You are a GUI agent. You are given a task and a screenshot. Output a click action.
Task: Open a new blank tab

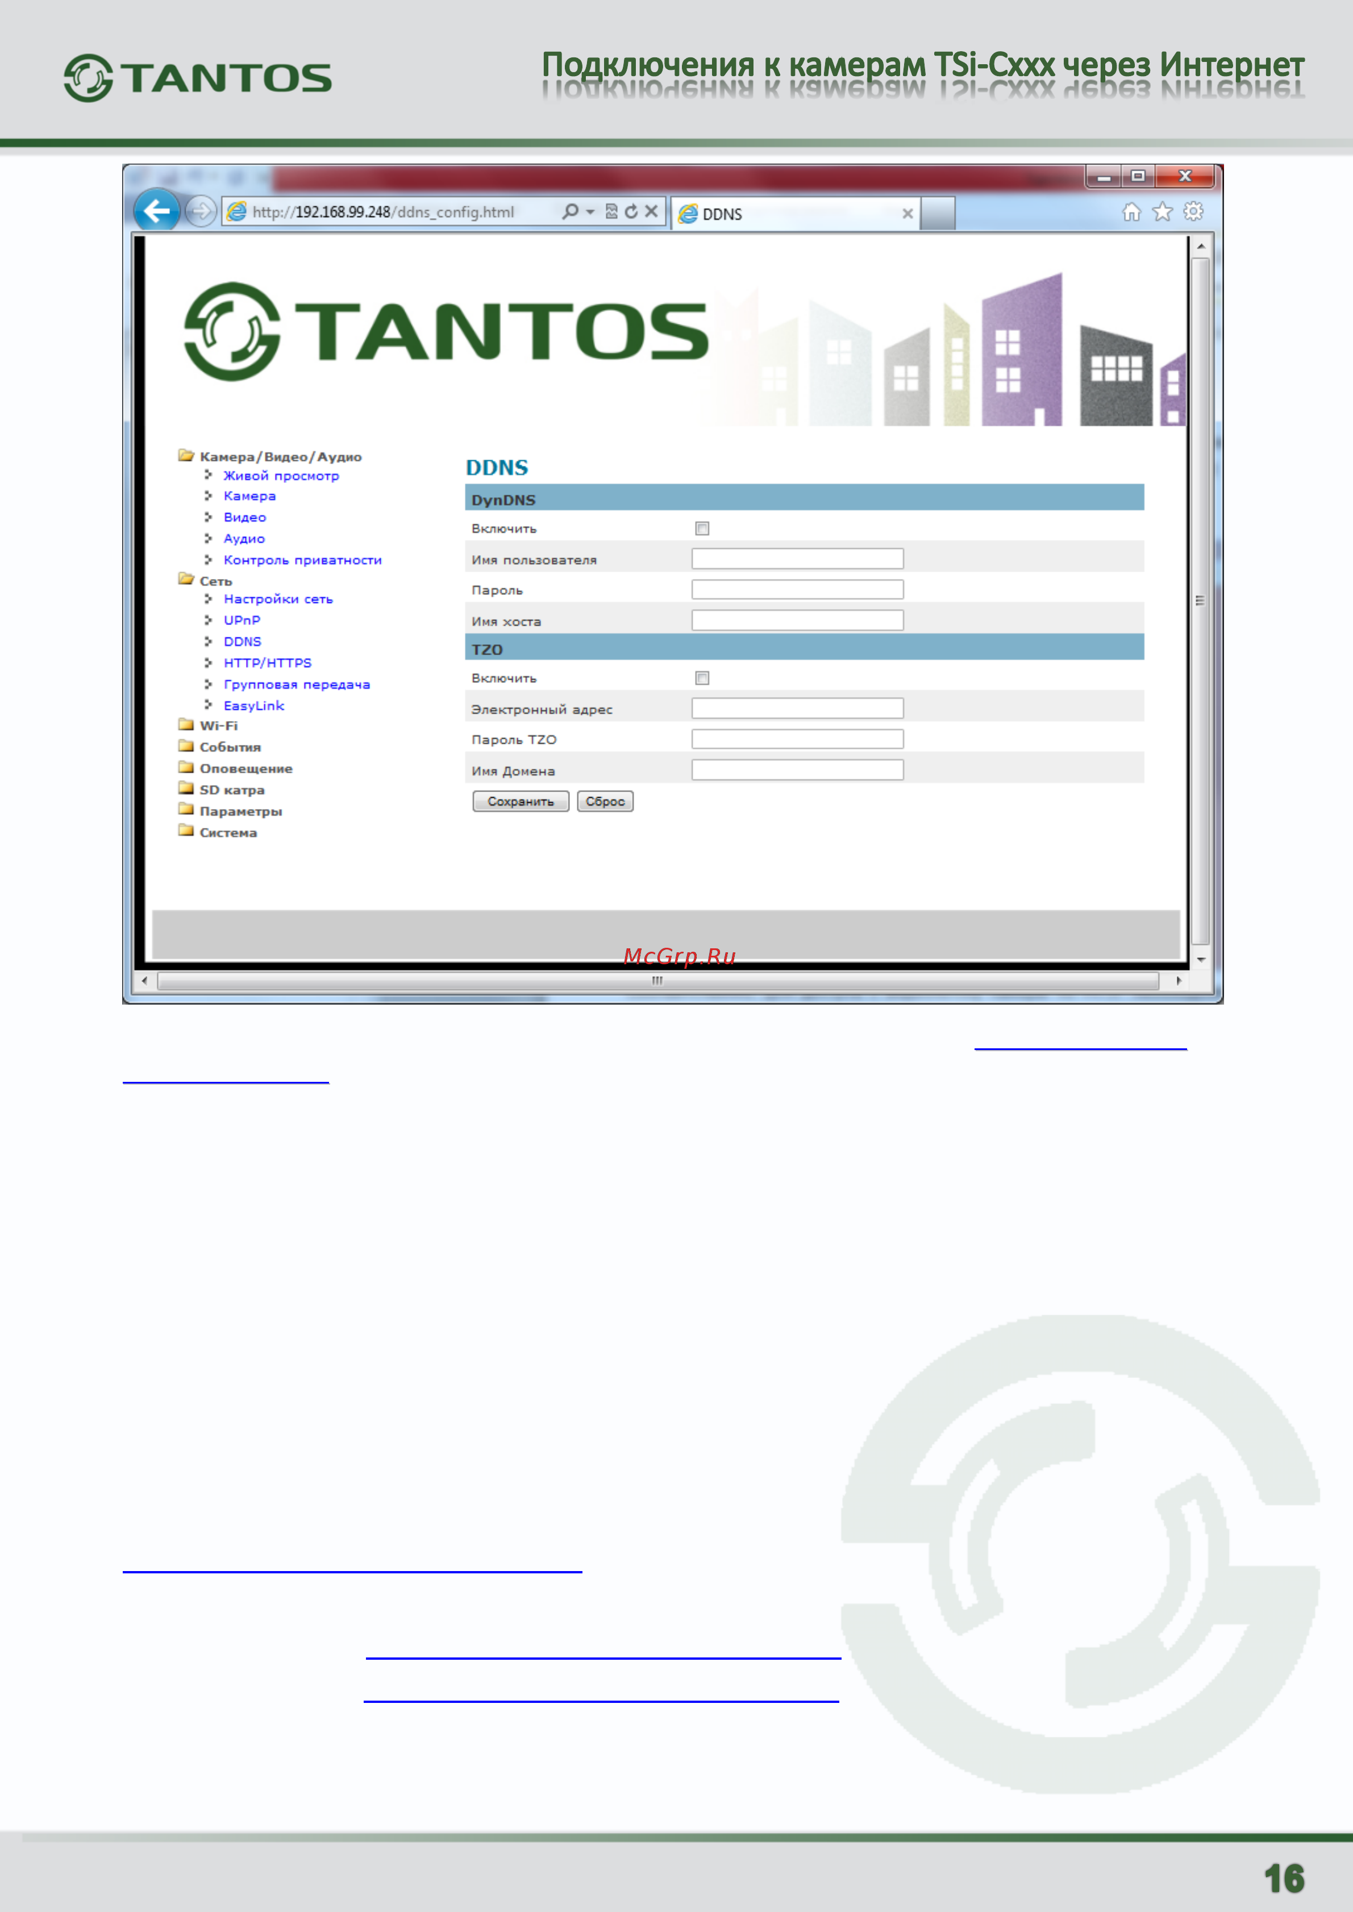pos(938,213)
